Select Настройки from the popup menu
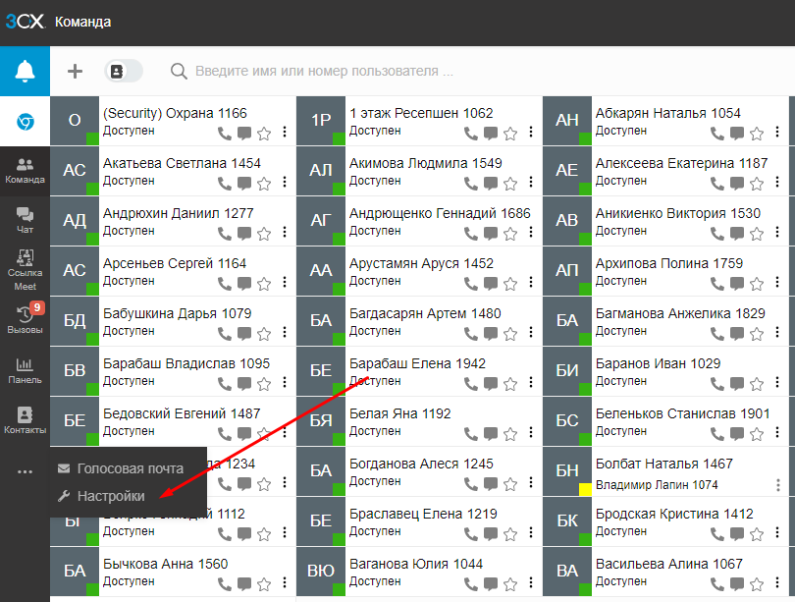The height and width of the screenshot is (602, 795). [111, 497]
